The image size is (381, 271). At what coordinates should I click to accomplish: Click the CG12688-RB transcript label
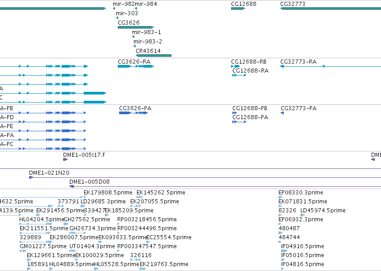(248, 62)
